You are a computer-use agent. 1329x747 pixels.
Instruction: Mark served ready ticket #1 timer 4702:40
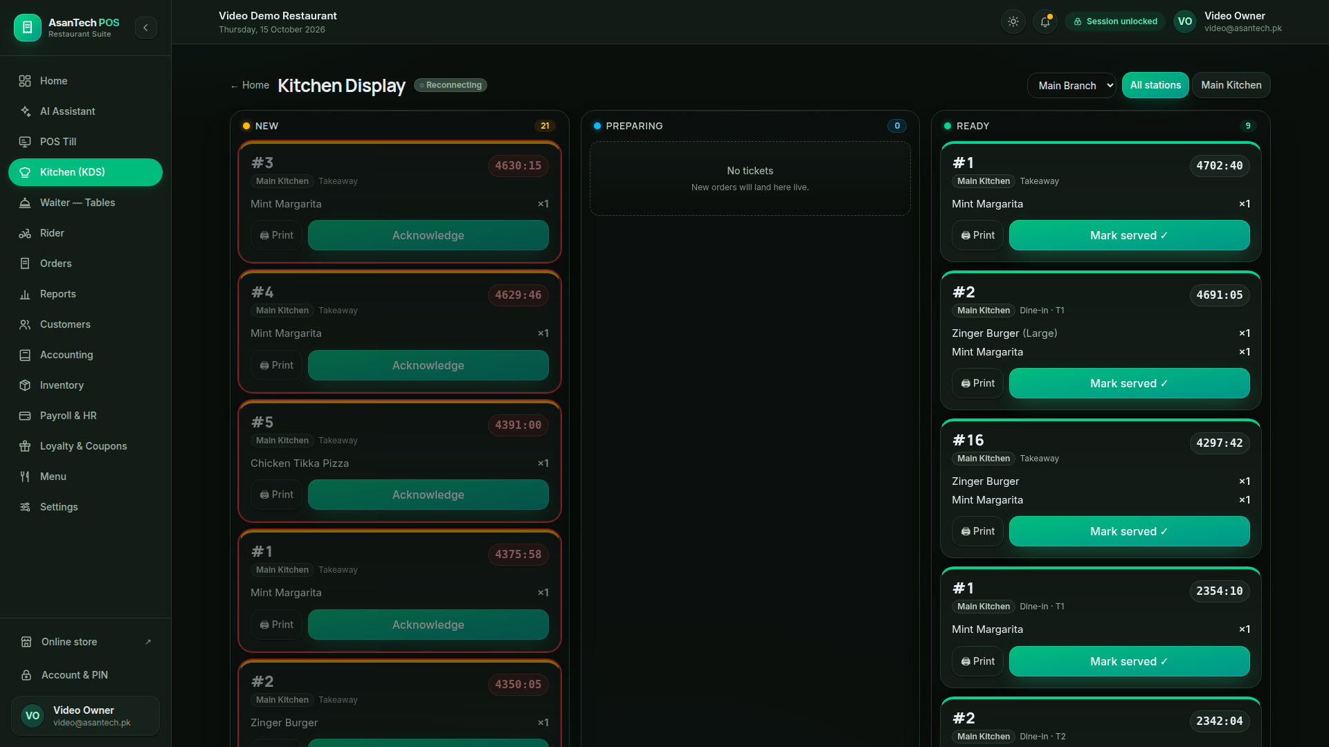tap(1130, 235)
